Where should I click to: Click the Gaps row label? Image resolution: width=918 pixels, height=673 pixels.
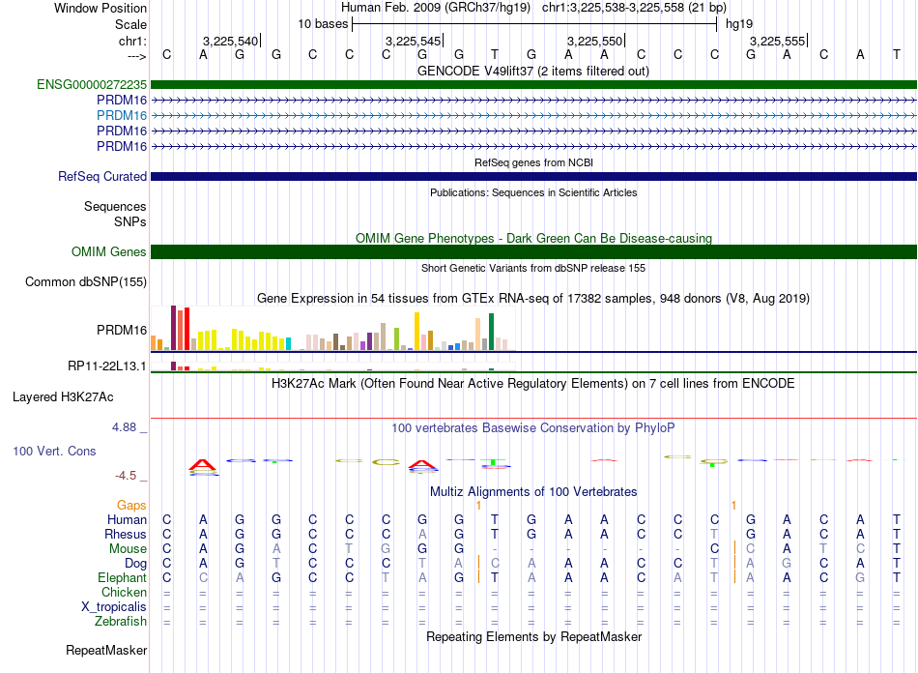pyautogui.click(x=131, y=505)
